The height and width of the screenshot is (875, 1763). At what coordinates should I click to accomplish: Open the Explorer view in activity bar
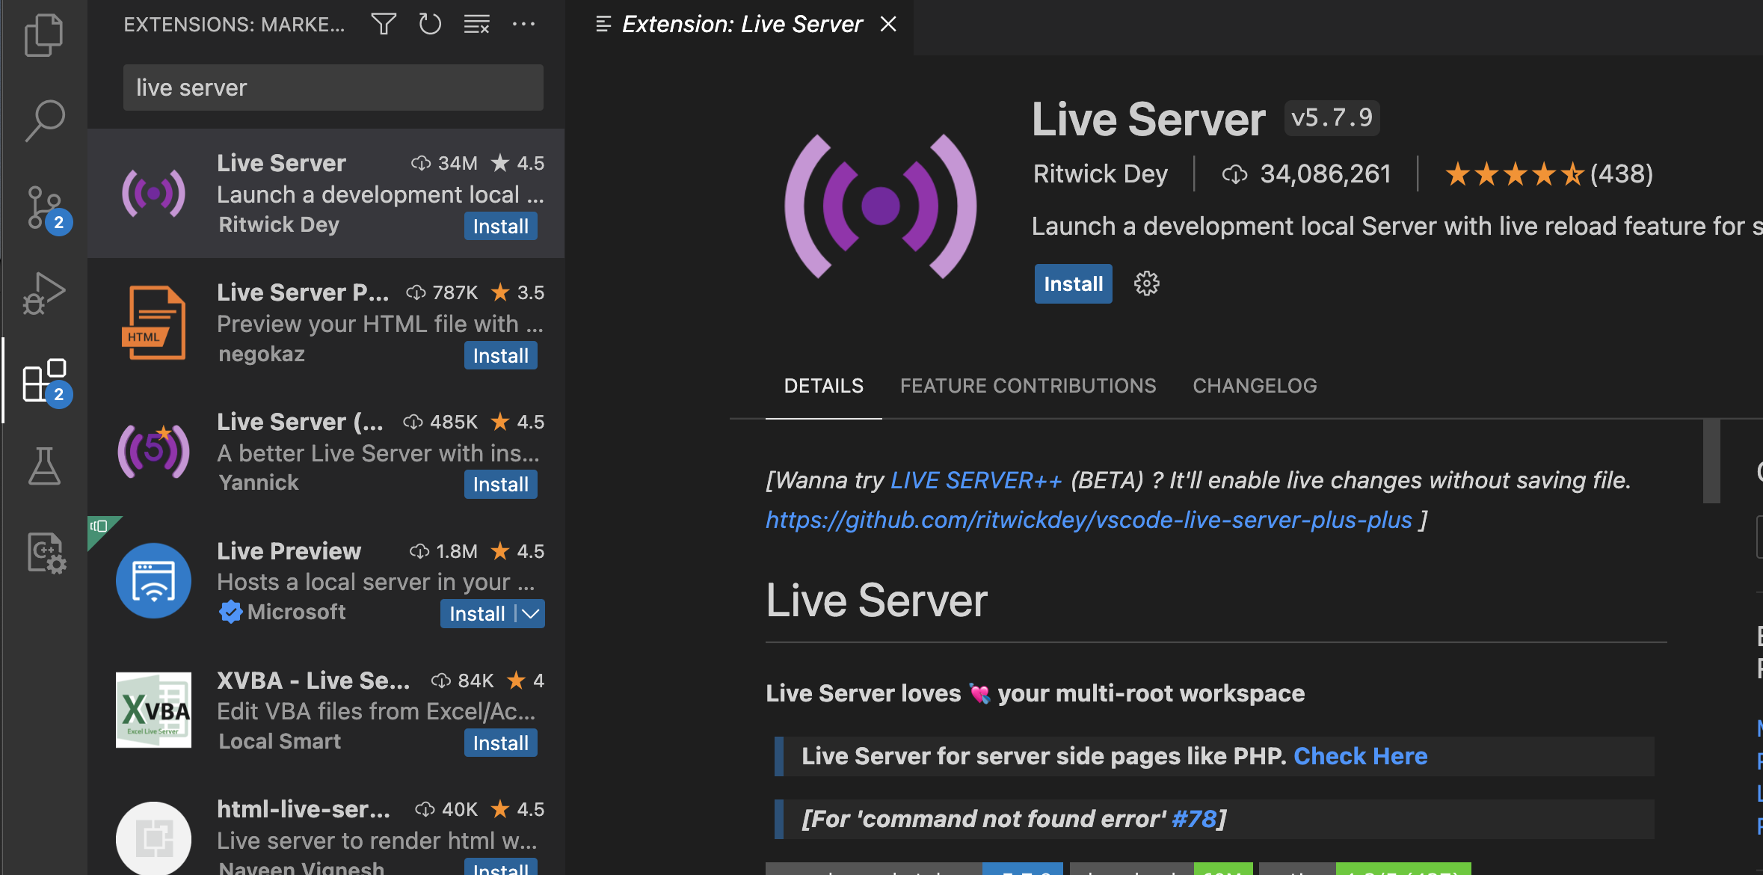pyautogui.click(x=43, y=35)
